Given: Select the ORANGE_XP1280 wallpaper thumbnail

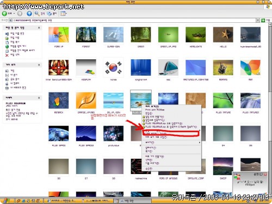Looking at the screenshot, I should click(86, 101).
